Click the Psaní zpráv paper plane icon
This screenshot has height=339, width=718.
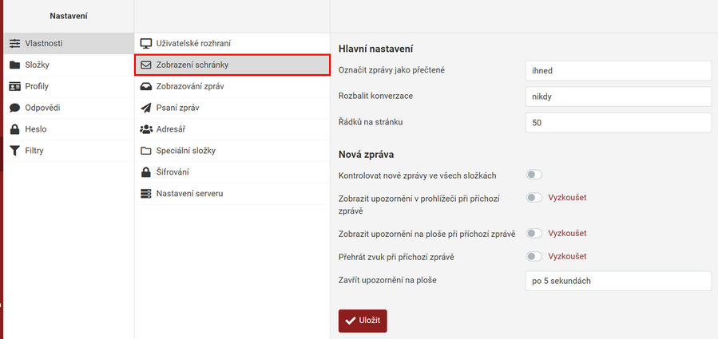[145, 108]
